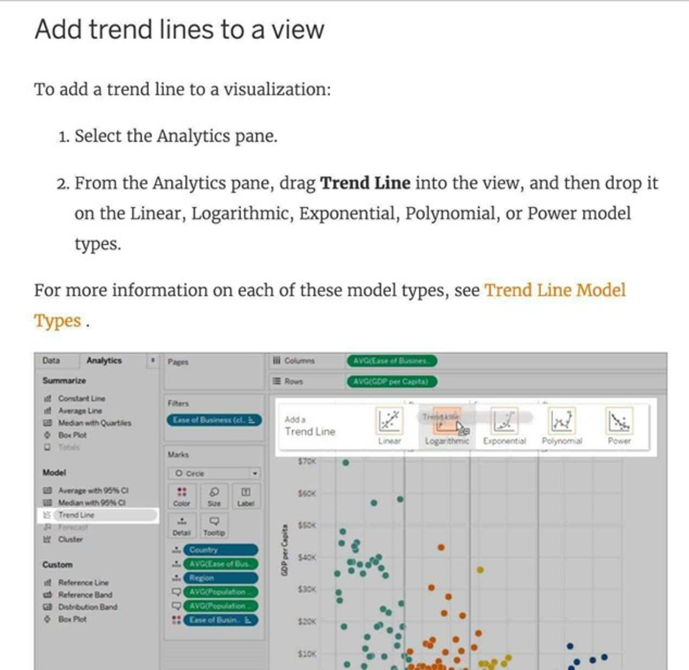Click the Logarithmic trend line icon

[447, 421]
